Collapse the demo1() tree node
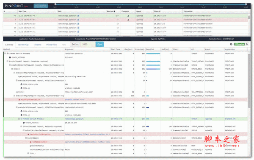Viewport: 254px width, 160px height. click(x=12, y=69)
